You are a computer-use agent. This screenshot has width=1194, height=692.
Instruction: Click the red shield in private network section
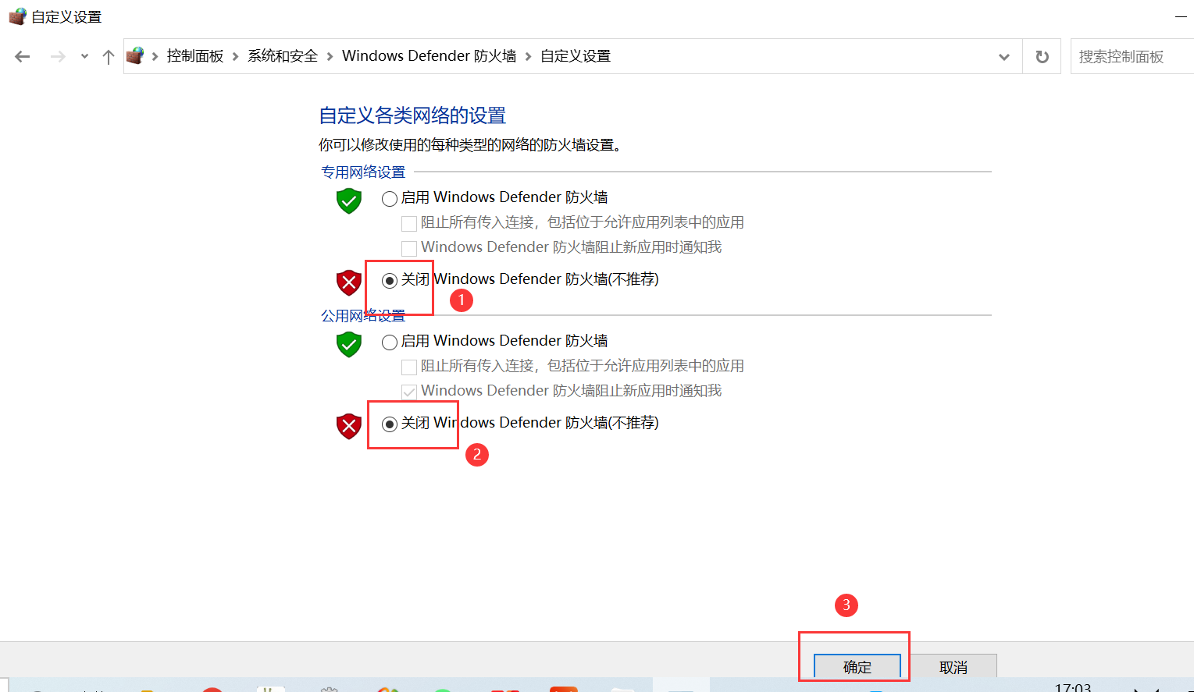pos(349,282)
